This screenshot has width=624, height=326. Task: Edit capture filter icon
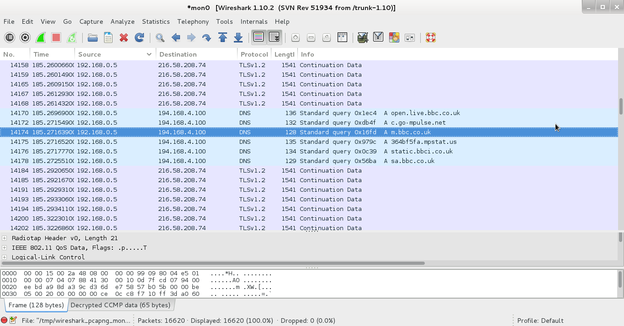[363, 37]
